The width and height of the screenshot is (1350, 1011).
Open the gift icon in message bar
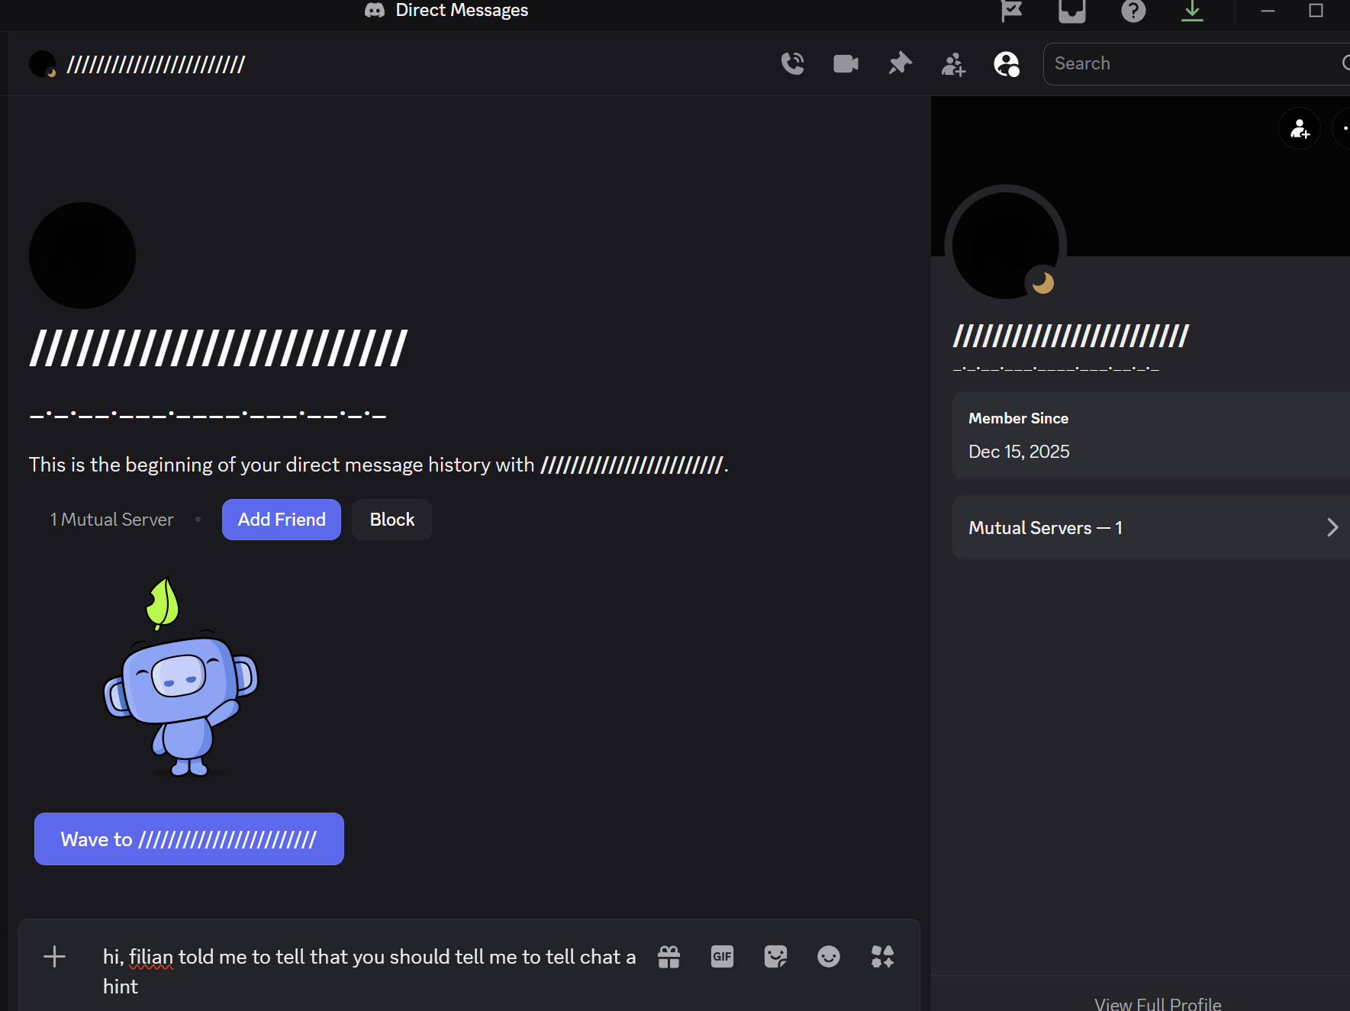point(669,956)
